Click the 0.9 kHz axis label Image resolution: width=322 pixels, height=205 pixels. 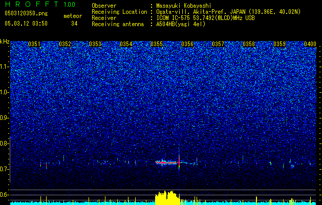pyautogui.click(x=5, y=118)
